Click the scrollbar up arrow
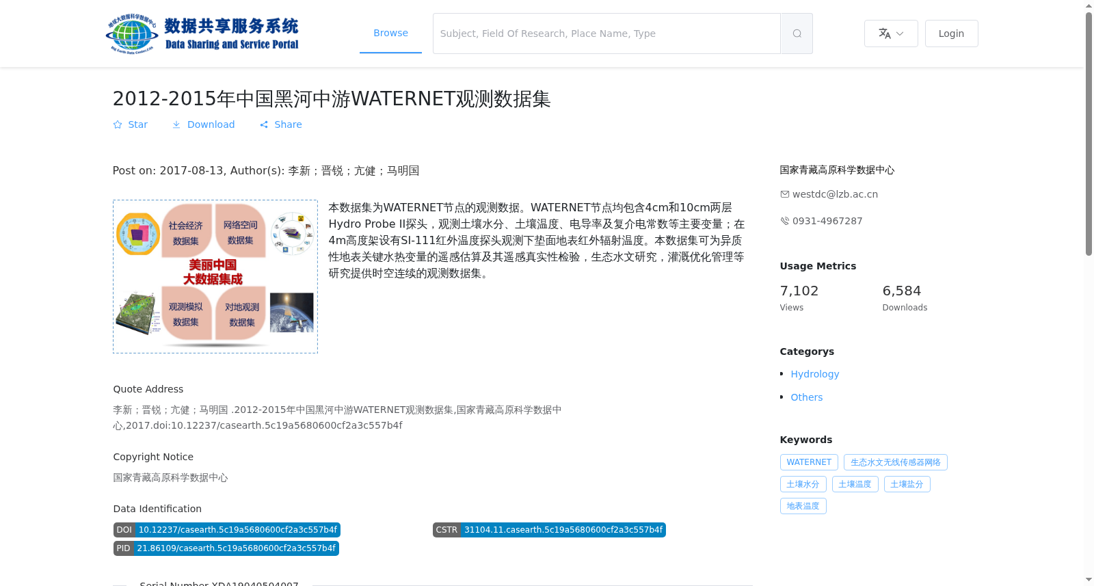Screen dimensions: 1094x586 [x=1089, y=5]
